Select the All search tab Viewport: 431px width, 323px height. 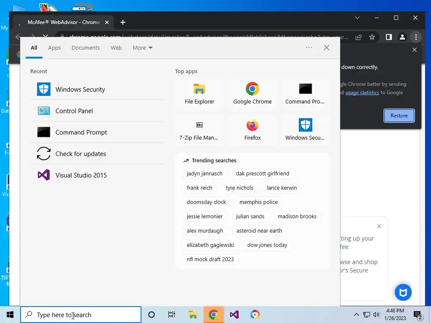(34, 48)
